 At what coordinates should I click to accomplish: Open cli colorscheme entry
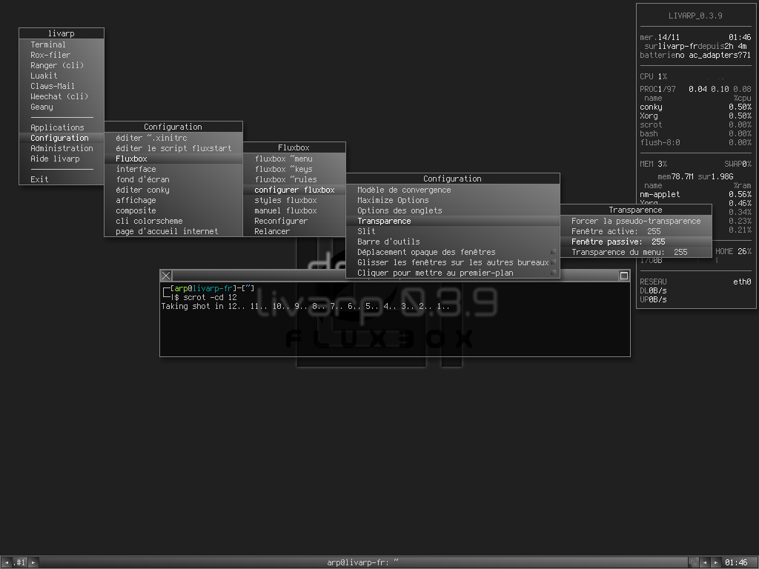[x=173, y=221]
